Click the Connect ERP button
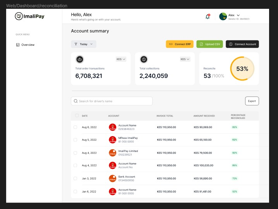This screenshot has width=278, height=209. coord(180,44)
